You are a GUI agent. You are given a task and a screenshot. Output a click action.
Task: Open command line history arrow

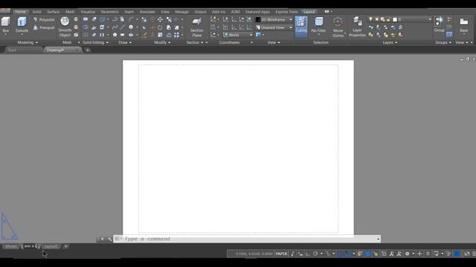point(379,239)
